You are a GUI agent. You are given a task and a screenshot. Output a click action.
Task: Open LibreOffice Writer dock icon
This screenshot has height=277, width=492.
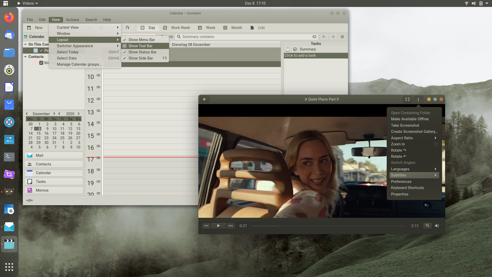[x=9, y=87]
